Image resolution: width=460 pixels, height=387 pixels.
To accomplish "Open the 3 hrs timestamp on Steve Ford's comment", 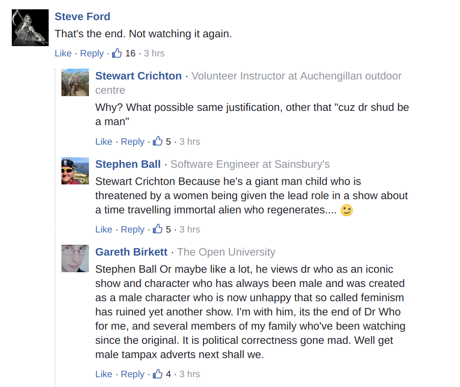I will pyautogui.click(x=154, y=53).
